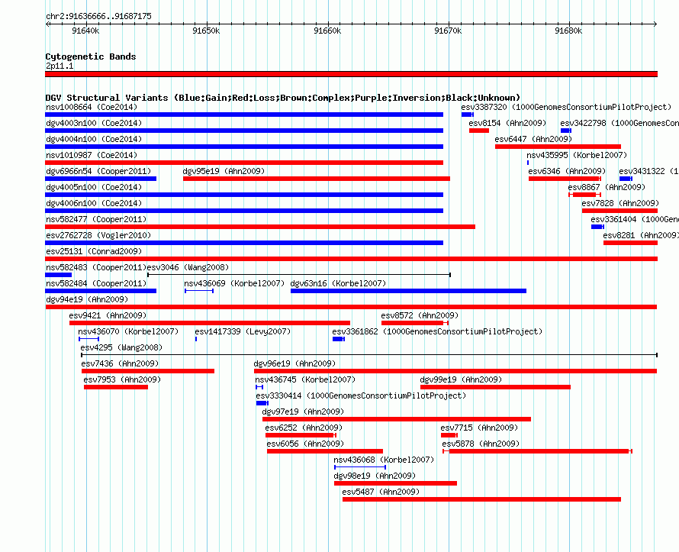Open dgv4004n100 (Coe2014) variant label
This screenshot has width=679, height=552.
tap(94, 139)
